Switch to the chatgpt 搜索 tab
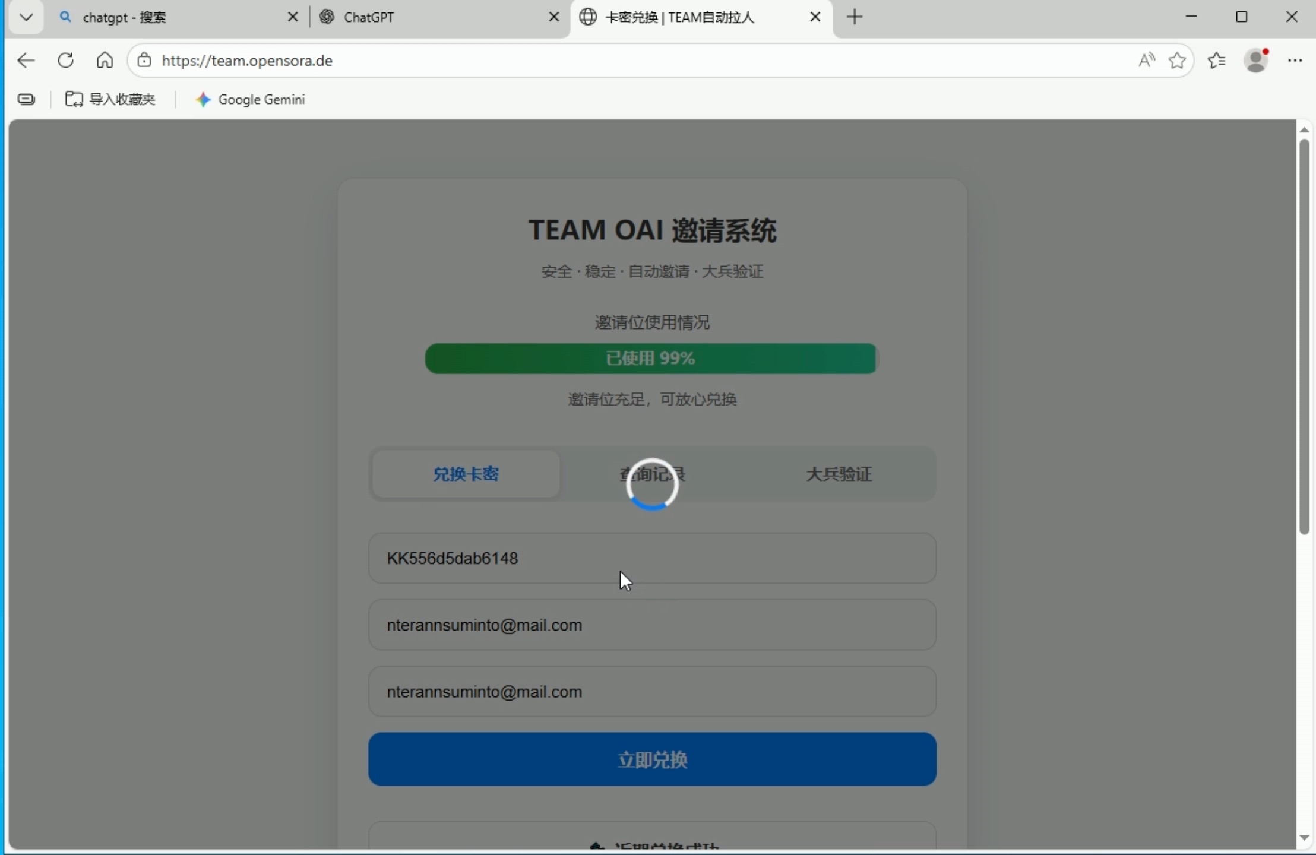1316x855 pixels. [172, 17]
